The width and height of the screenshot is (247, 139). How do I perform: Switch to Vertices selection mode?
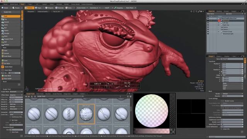[x=29, y=8]
